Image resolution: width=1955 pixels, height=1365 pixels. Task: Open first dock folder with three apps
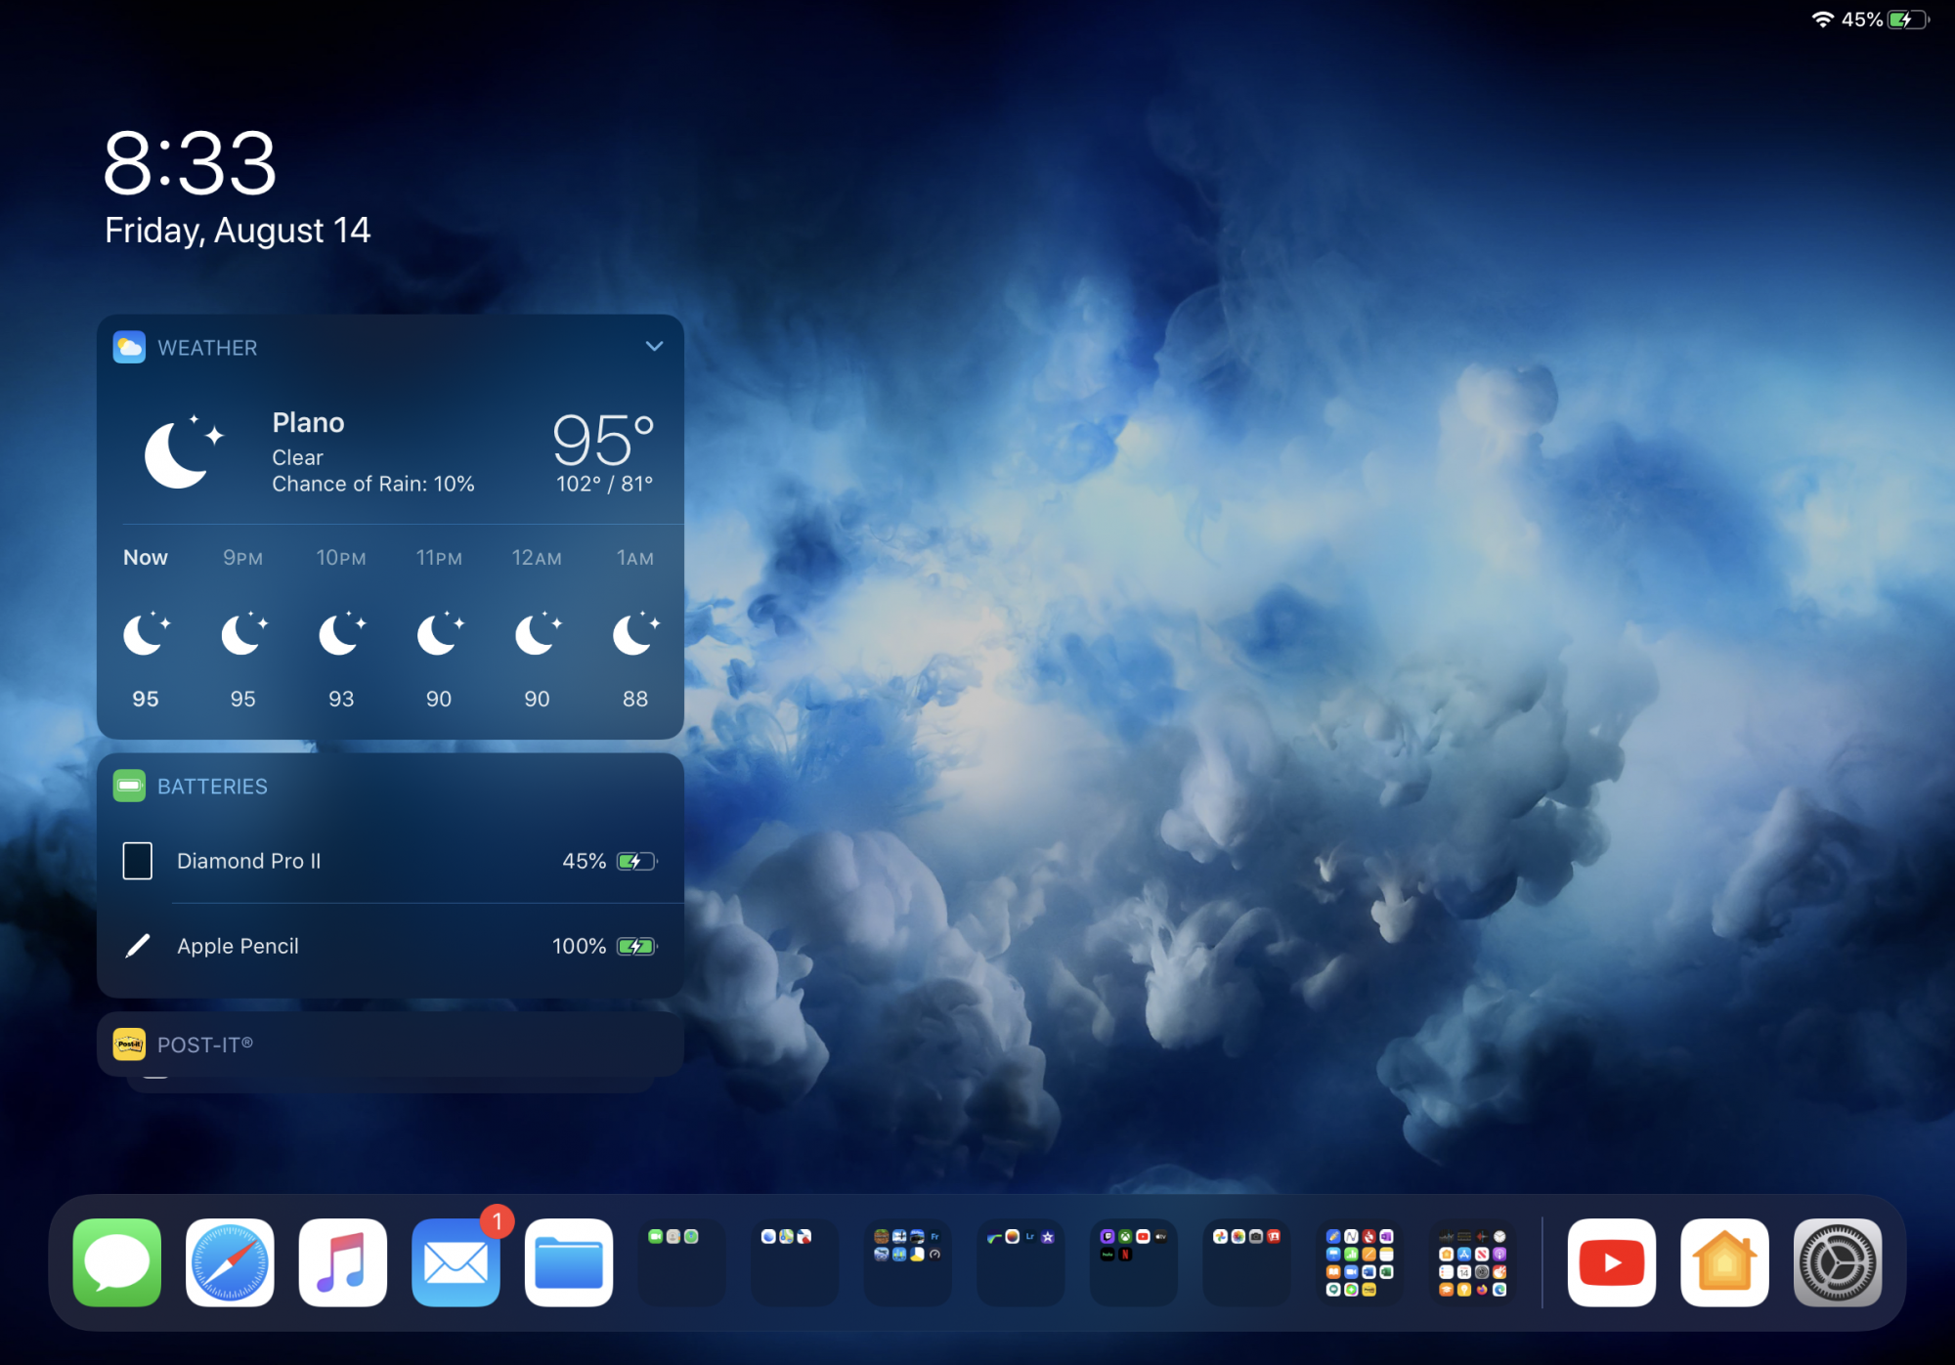click(681, 1261)
